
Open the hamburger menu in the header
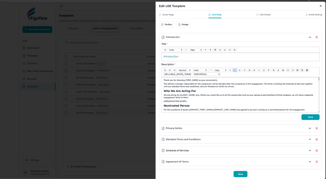click(62, 6)
